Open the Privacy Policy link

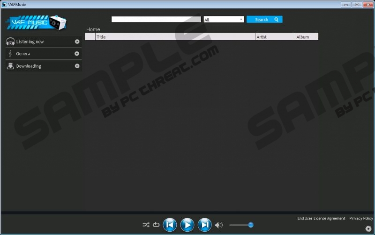pos(361,218)
